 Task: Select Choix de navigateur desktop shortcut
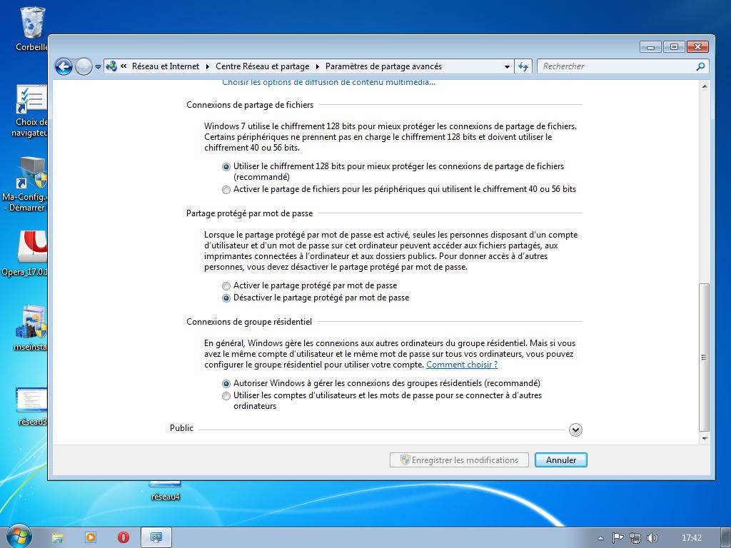coord(30,111)
